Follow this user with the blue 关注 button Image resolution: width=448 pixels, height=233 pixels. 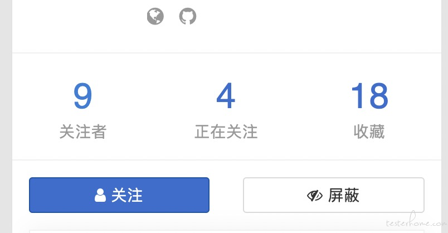[x=119, y=195]
